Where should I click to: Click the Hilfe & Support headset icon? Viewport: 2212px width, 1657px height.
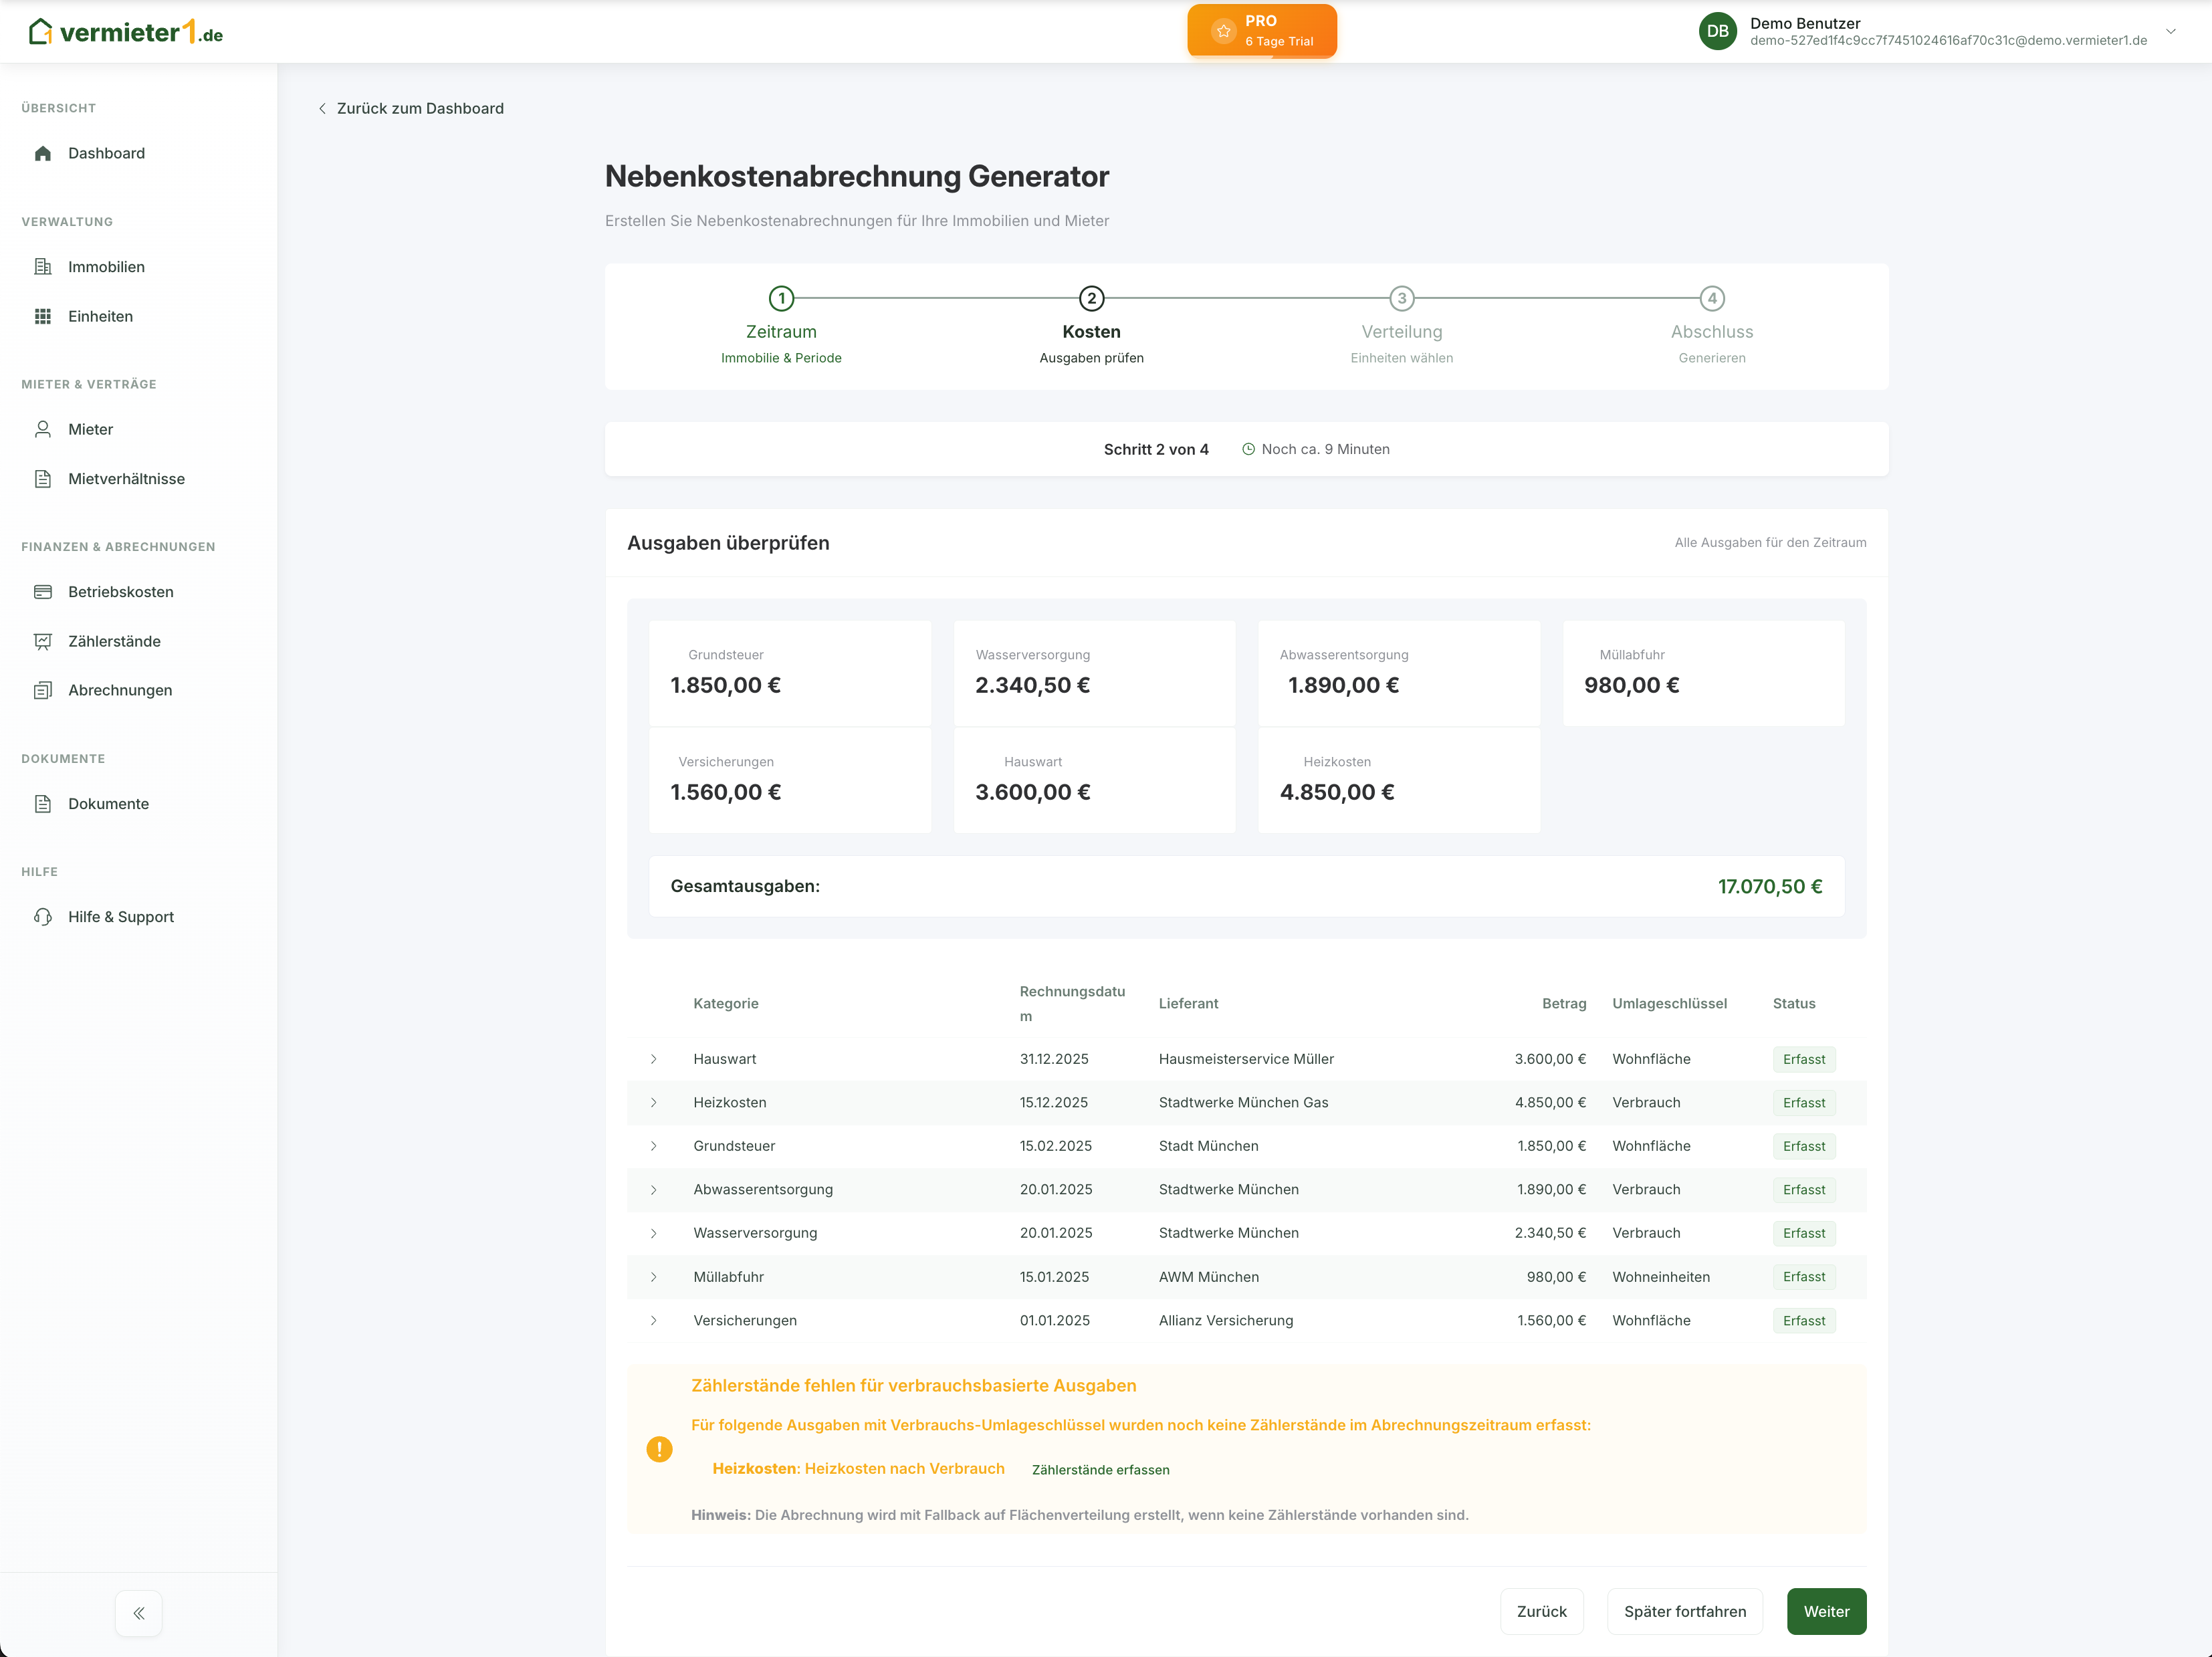43,916
